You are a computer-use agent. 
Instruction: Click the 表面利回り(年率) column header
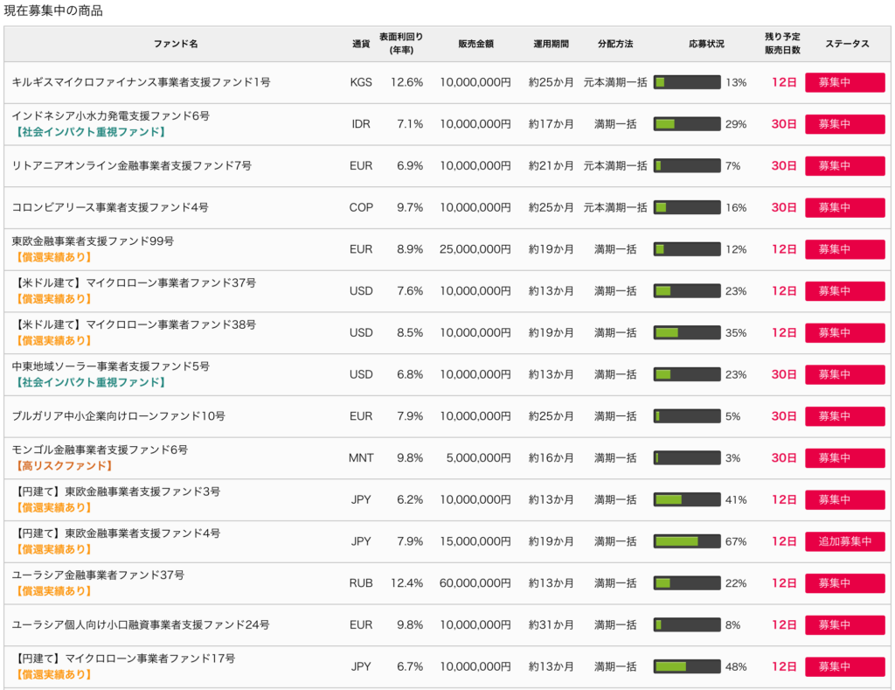401,44
